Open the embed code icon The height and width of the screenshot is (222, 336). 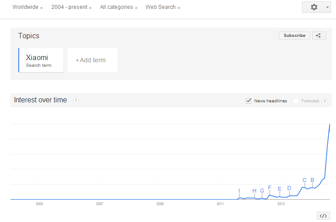pos(323,216)
